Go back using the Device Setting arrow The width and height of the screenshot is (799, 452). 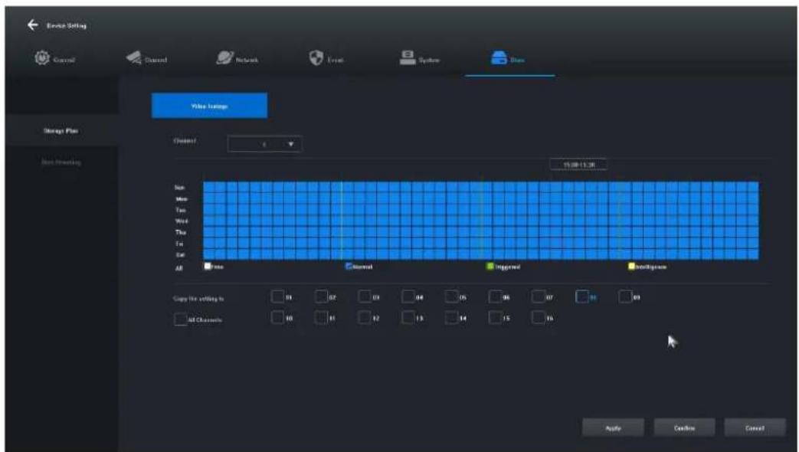tap(33, 25)
